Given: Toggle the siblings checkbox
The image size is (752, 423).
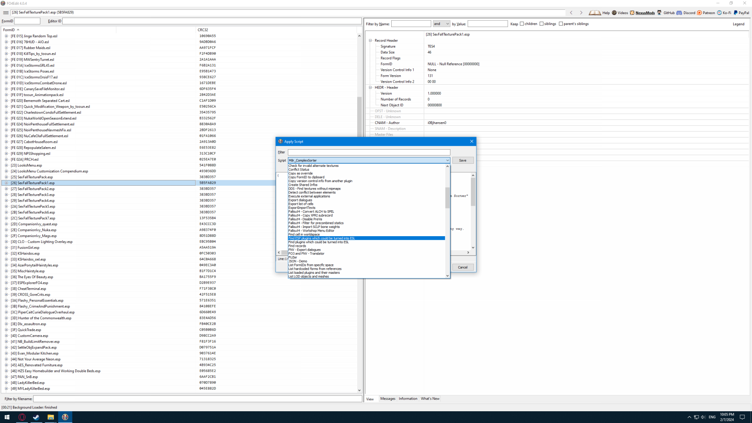Looking at the screenshot, I should click(542, 24).
